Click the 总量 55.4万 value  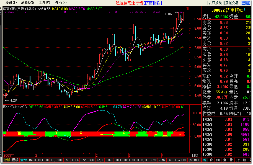point(221,92)
